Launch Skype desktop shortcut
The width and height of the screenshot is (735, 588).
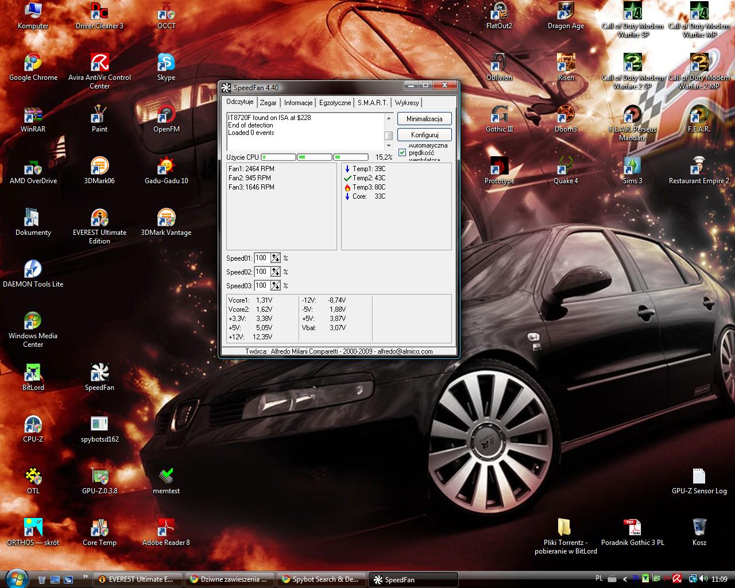point(166,67)
